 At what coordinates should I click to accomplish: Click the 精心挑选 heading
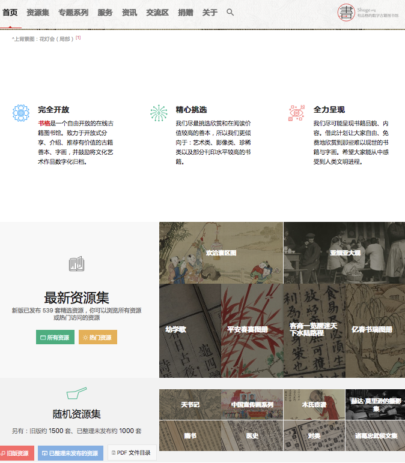[x=191, y=110]
